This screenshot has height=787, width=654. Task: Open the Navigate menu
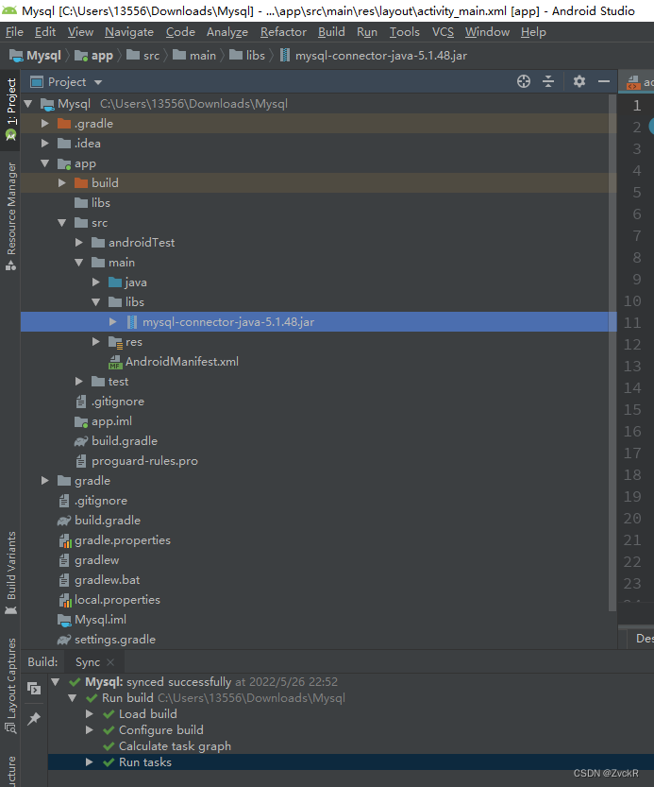(x=129, y=32)
